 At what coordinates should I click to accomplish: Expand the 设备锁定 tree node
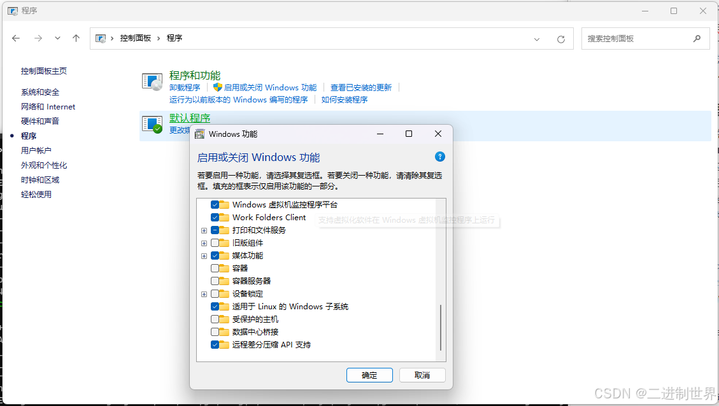click(204, 294)
